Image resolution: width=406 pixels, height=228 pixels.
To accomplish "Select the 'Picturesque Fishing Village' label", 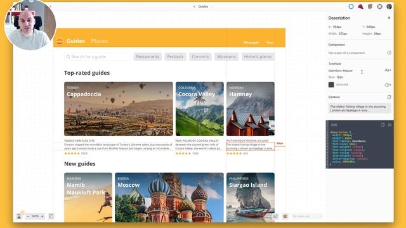I will [x=247, y=141].
